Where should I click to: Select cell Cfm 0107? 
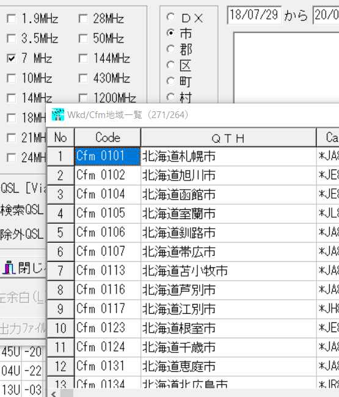pos(108,252)
